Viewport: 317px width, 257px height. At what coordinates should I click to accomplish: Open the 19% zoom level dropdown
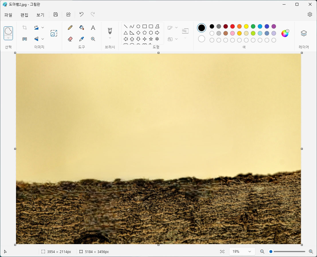tap(242, 252)
